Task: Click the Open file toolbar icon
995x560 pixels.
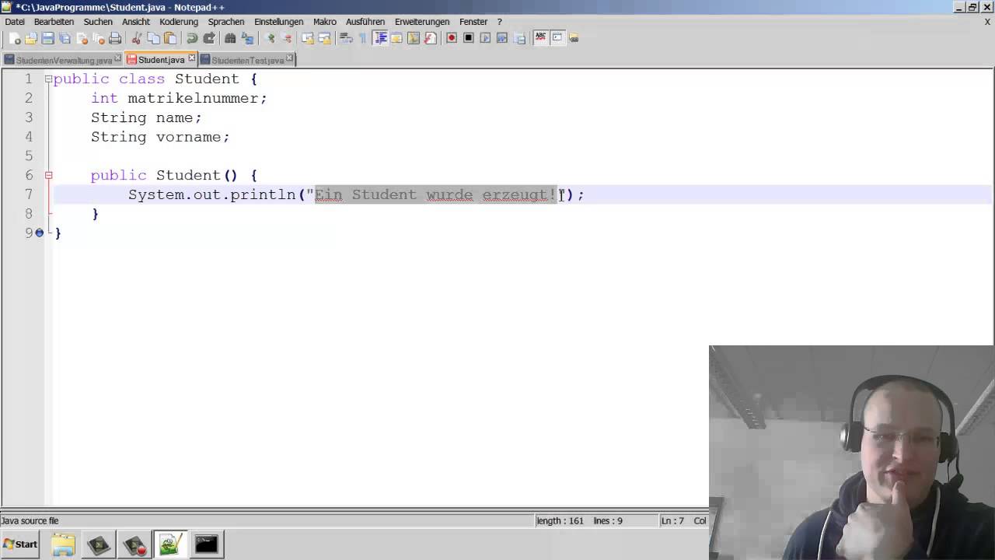Action: click(31, 38)
